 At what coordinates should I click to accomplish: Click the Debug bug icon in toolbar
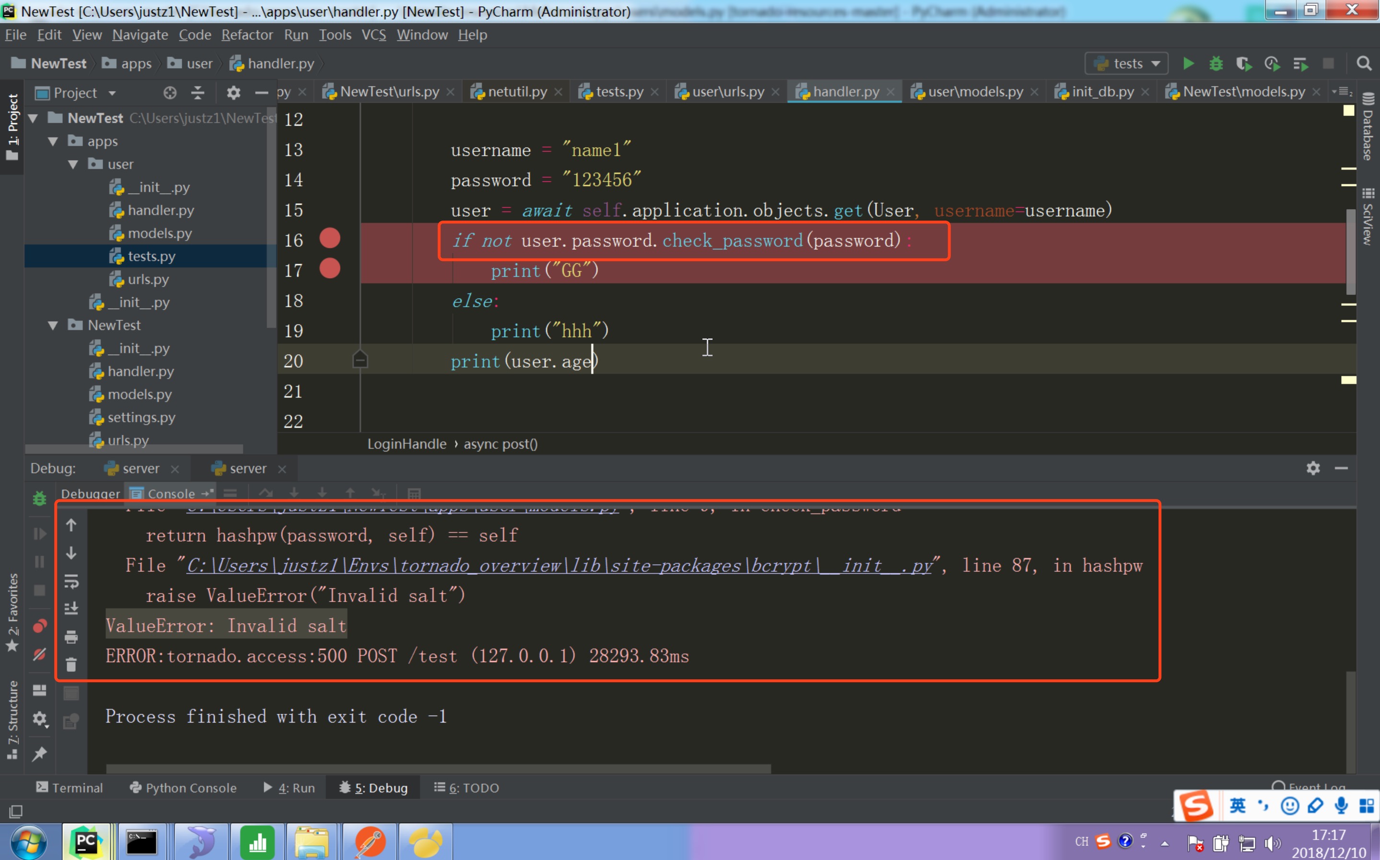(1216, 64)
